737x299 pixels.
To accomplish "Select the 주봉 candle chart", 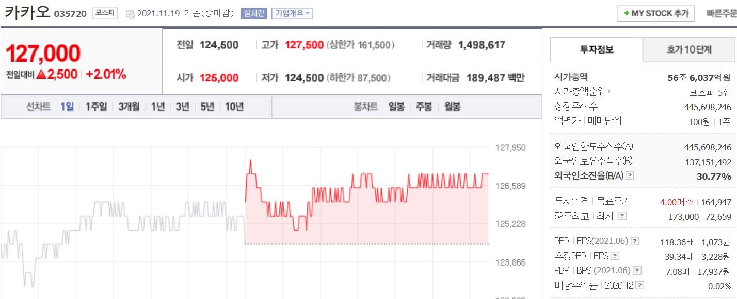I will tap(424, 107).
